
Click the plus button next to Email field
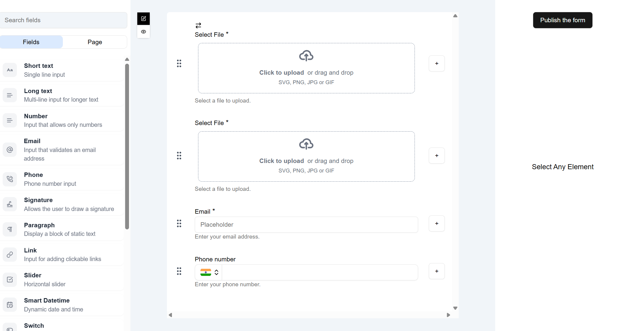(x=436, y=223)
